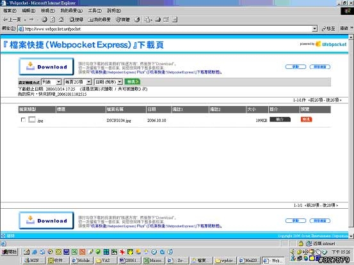Click the History icon in the toolbar
The height and width of the screenshot is (265, 354).
[x=137, y=20]
